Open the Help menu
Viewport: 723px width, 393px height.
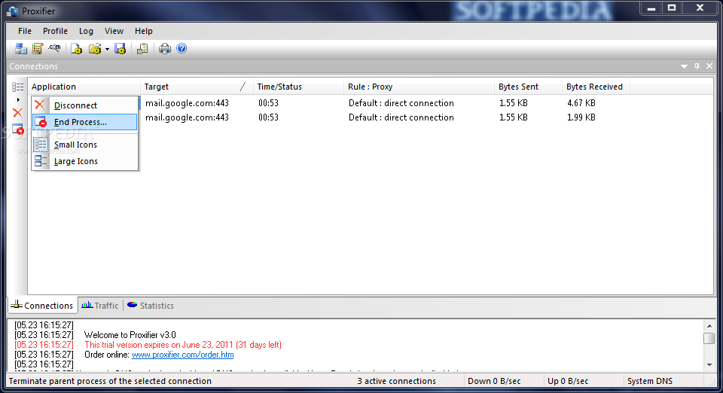pyautogui.click(x=144, y=31)
